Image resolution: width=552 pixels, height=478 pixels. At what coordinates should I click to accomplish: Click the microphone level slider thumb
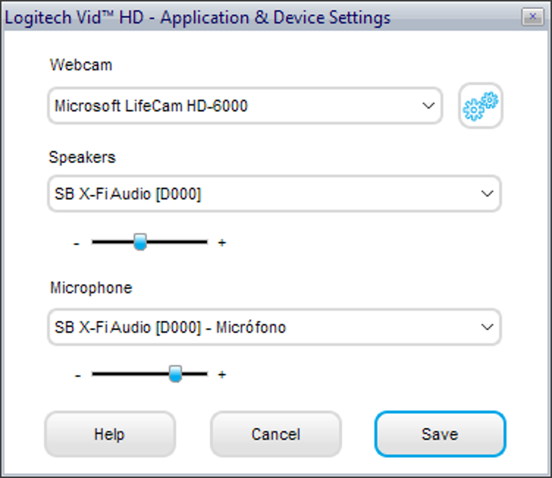(x=175, y=374)
